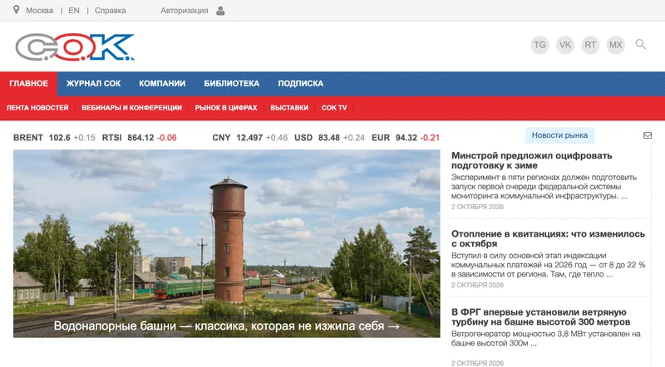Click the Новости рынка button
Screen dimensions: 665x367
pos(559,135)
